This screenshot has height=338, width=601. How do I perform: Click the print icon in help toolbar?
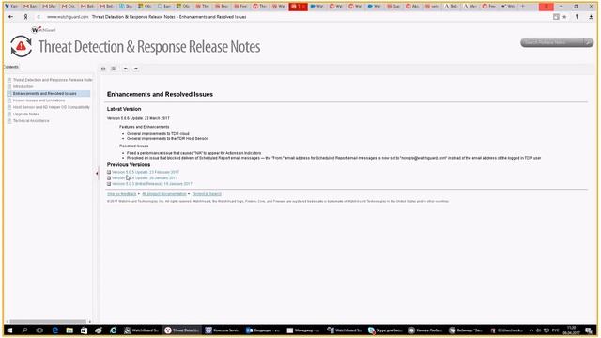[103, 69]
